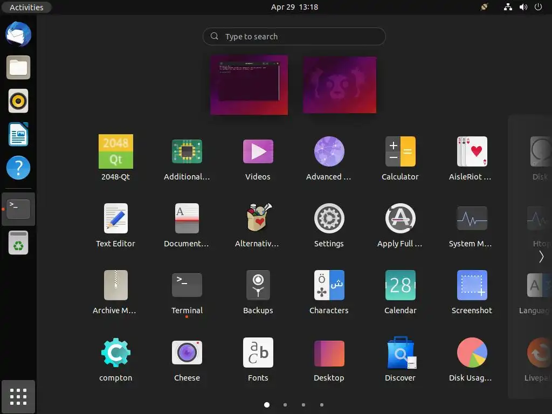
Task: Open LibreOffice Writer in dock
Action: coord(18,134)
